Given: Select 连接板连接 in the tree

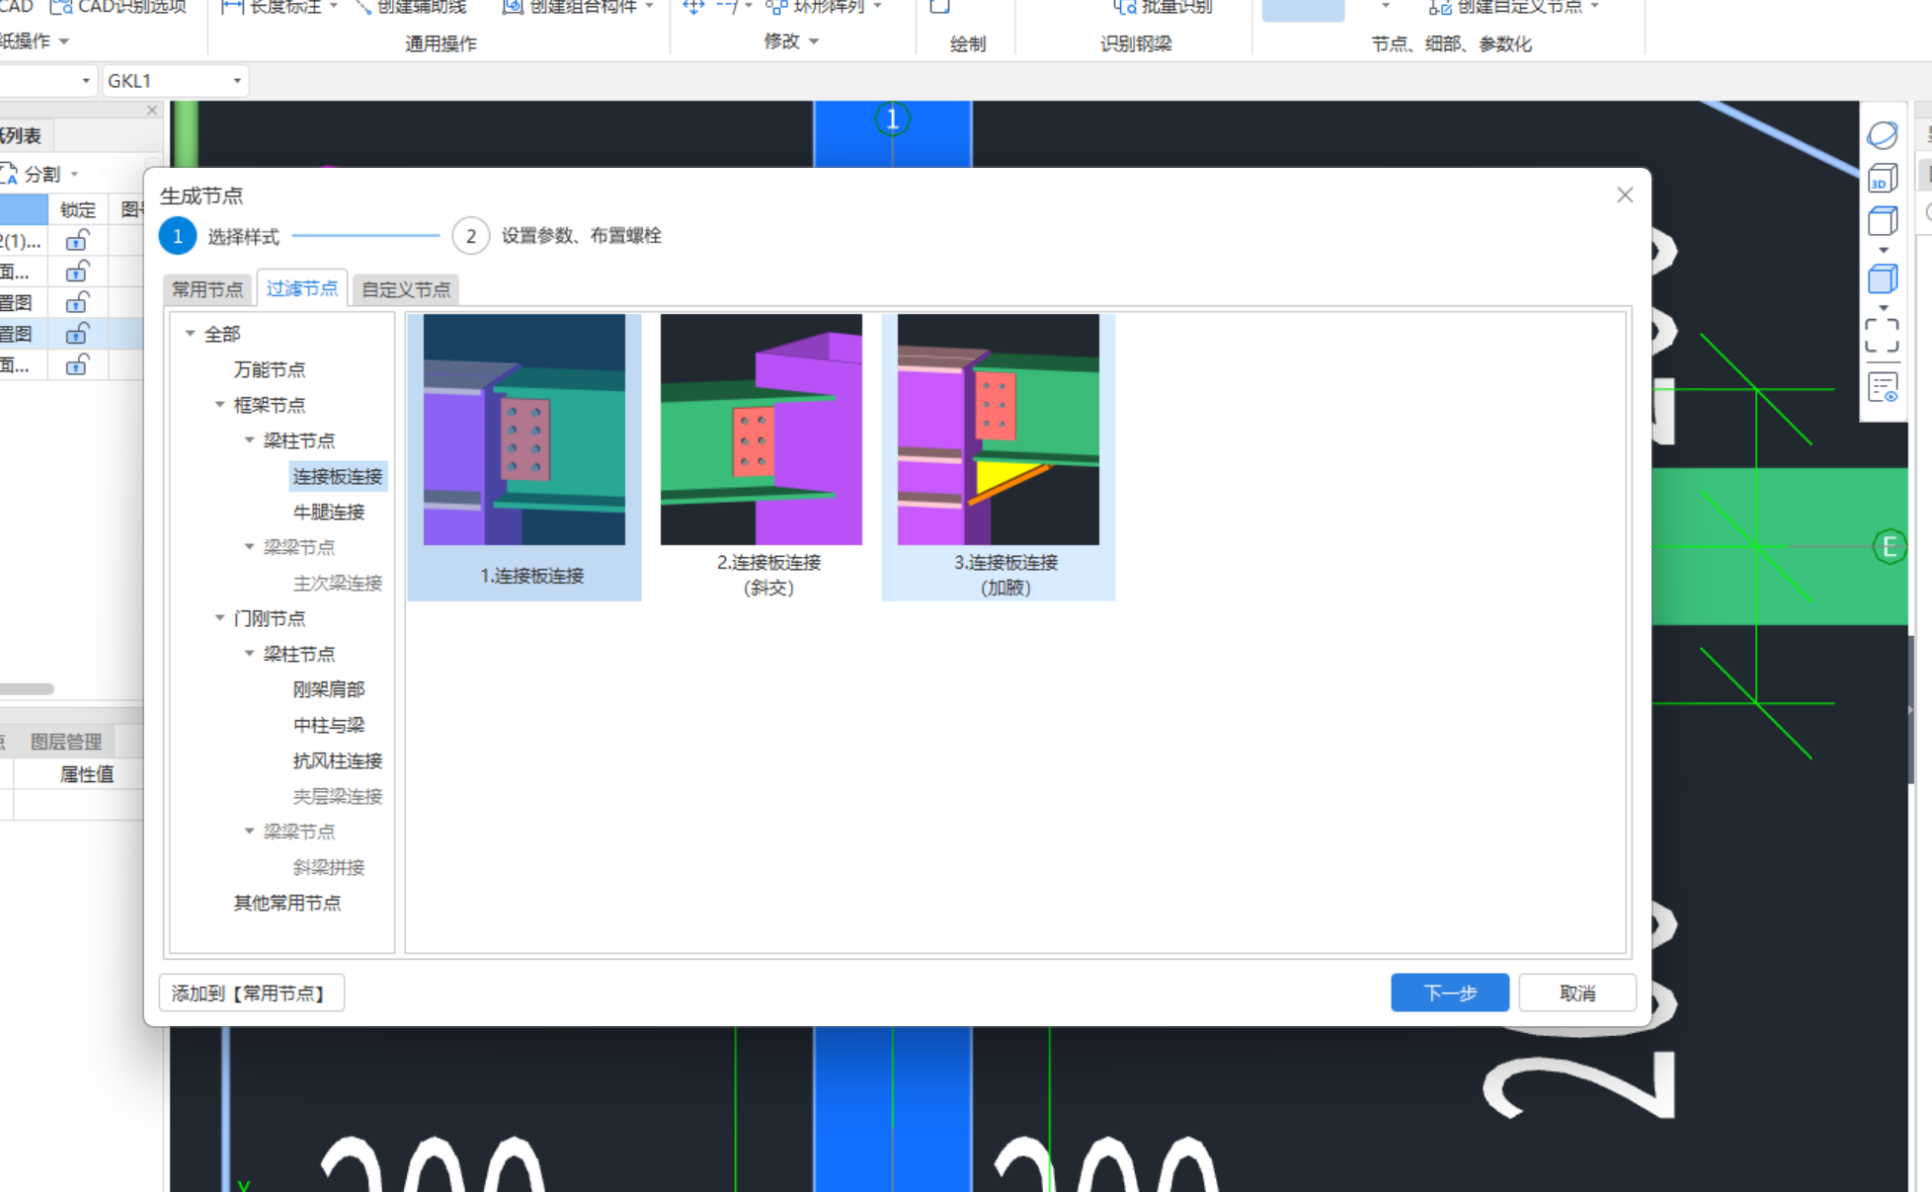Looking at the screenshot, I should 338,476.
